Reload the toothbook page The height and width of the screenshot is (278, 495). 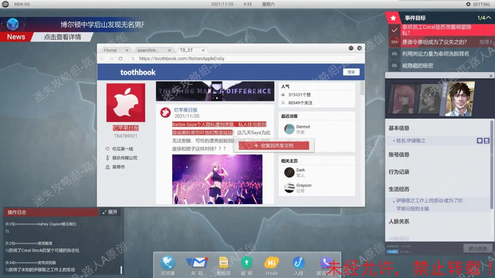pyautogui.click(x=121, y=59)
